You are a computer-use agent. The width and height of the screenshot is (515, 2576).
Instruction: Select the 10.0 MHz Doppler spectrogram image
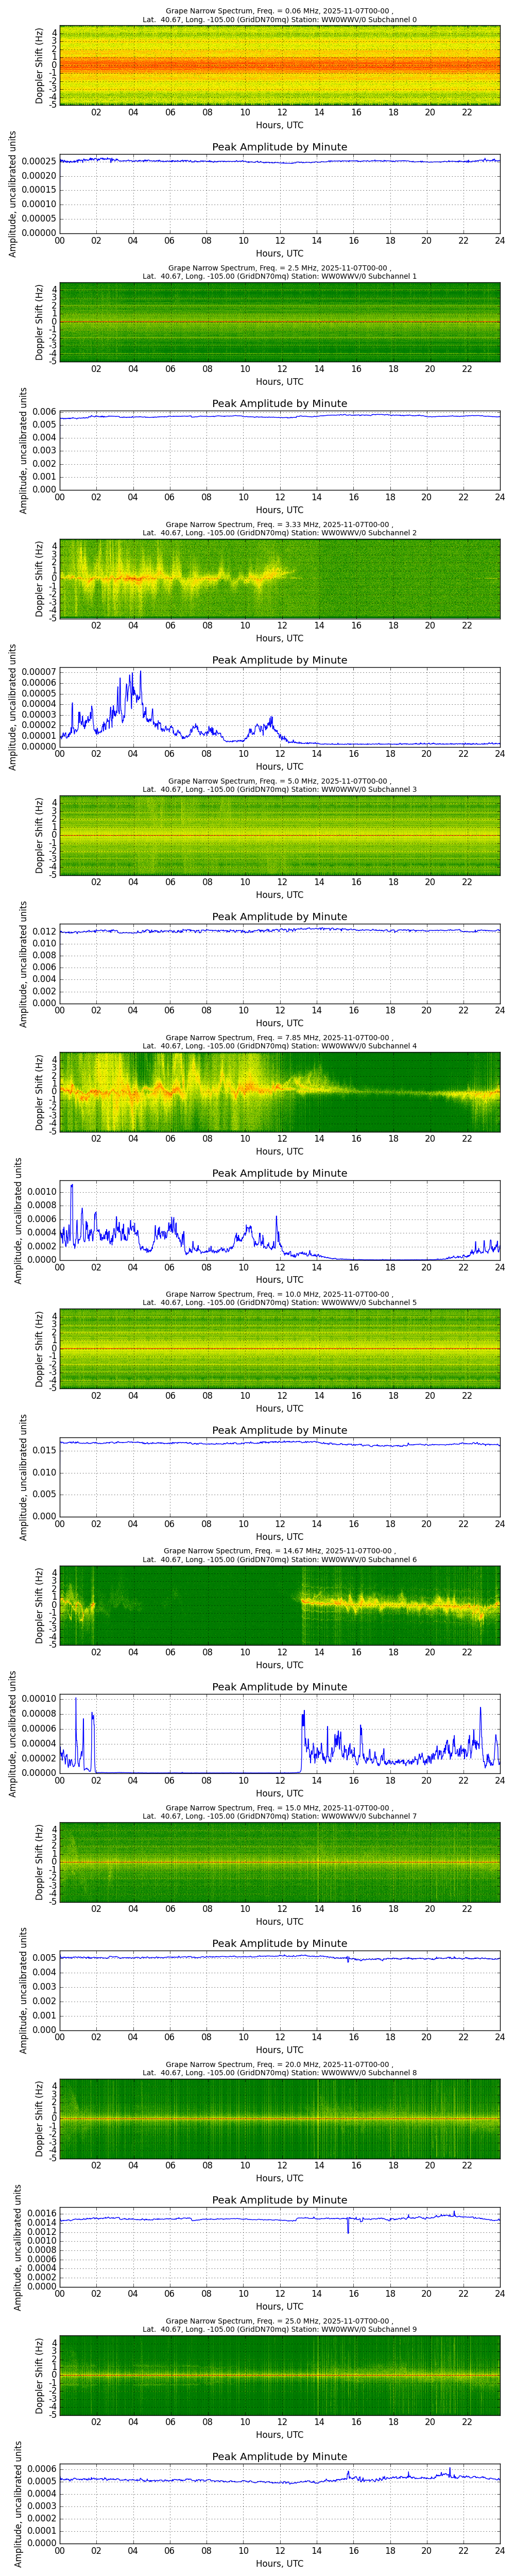(x=279, y=1349)
